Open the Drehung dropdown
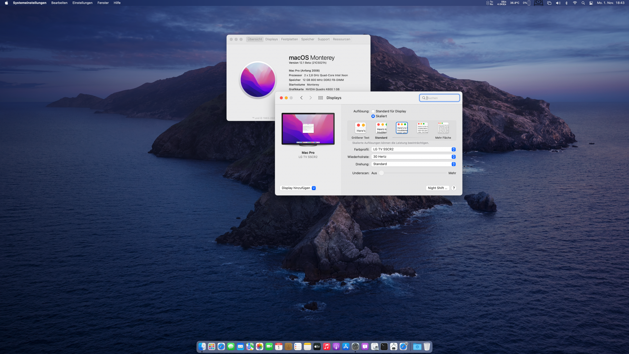This screenshot has height=354, width=629. [x=414, y=164]
